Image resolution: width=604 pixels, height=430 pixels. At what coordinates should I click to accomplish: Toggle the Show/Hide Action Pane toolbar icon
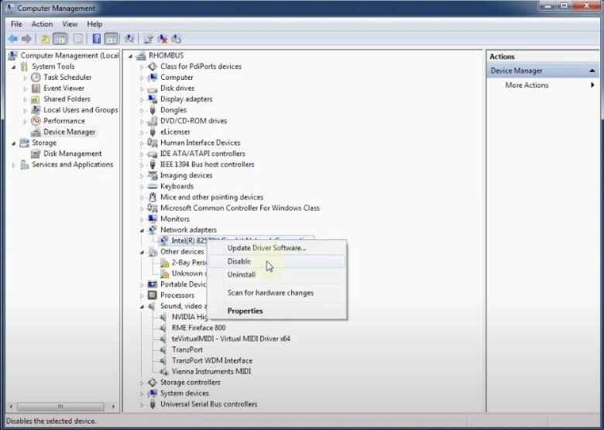point(111,39)
